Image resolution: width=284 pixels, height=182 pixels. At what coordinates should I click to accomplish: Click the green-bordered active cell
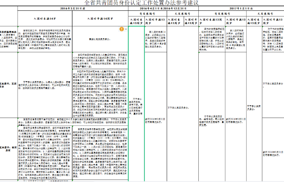point(136,104)
